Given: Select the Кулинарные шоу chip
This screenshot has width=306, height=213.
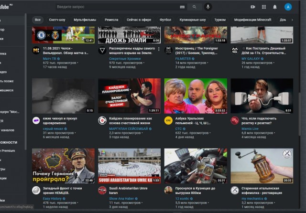Looking at the screenshot, I should (193, 20).
